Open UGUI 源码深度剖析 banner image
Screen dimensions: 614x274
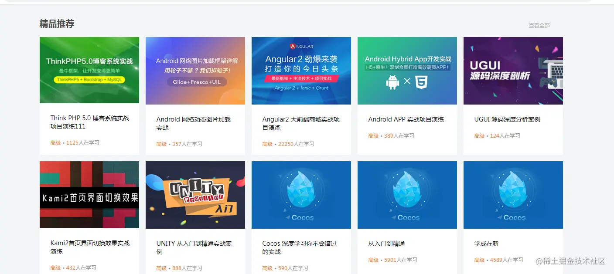click(513, 71)
